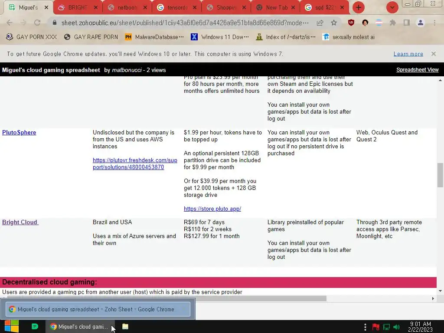Share this page using the share icon
The width and height of the screenshot is (444, 333).
pyautogui.click(x=320, y=23)
